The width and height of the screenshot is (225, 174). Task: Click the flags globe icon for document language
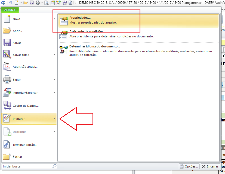click(x=64, y=50)
